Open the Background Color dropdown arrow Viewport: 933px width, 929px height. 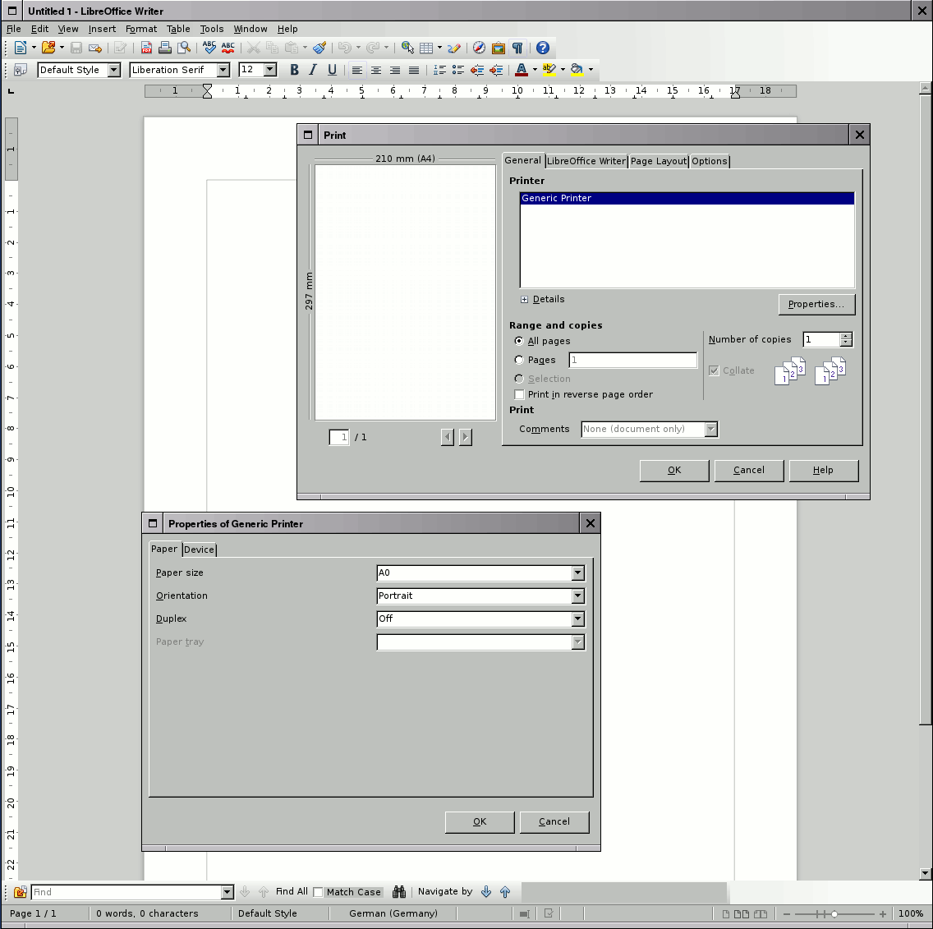click(591, 70)
